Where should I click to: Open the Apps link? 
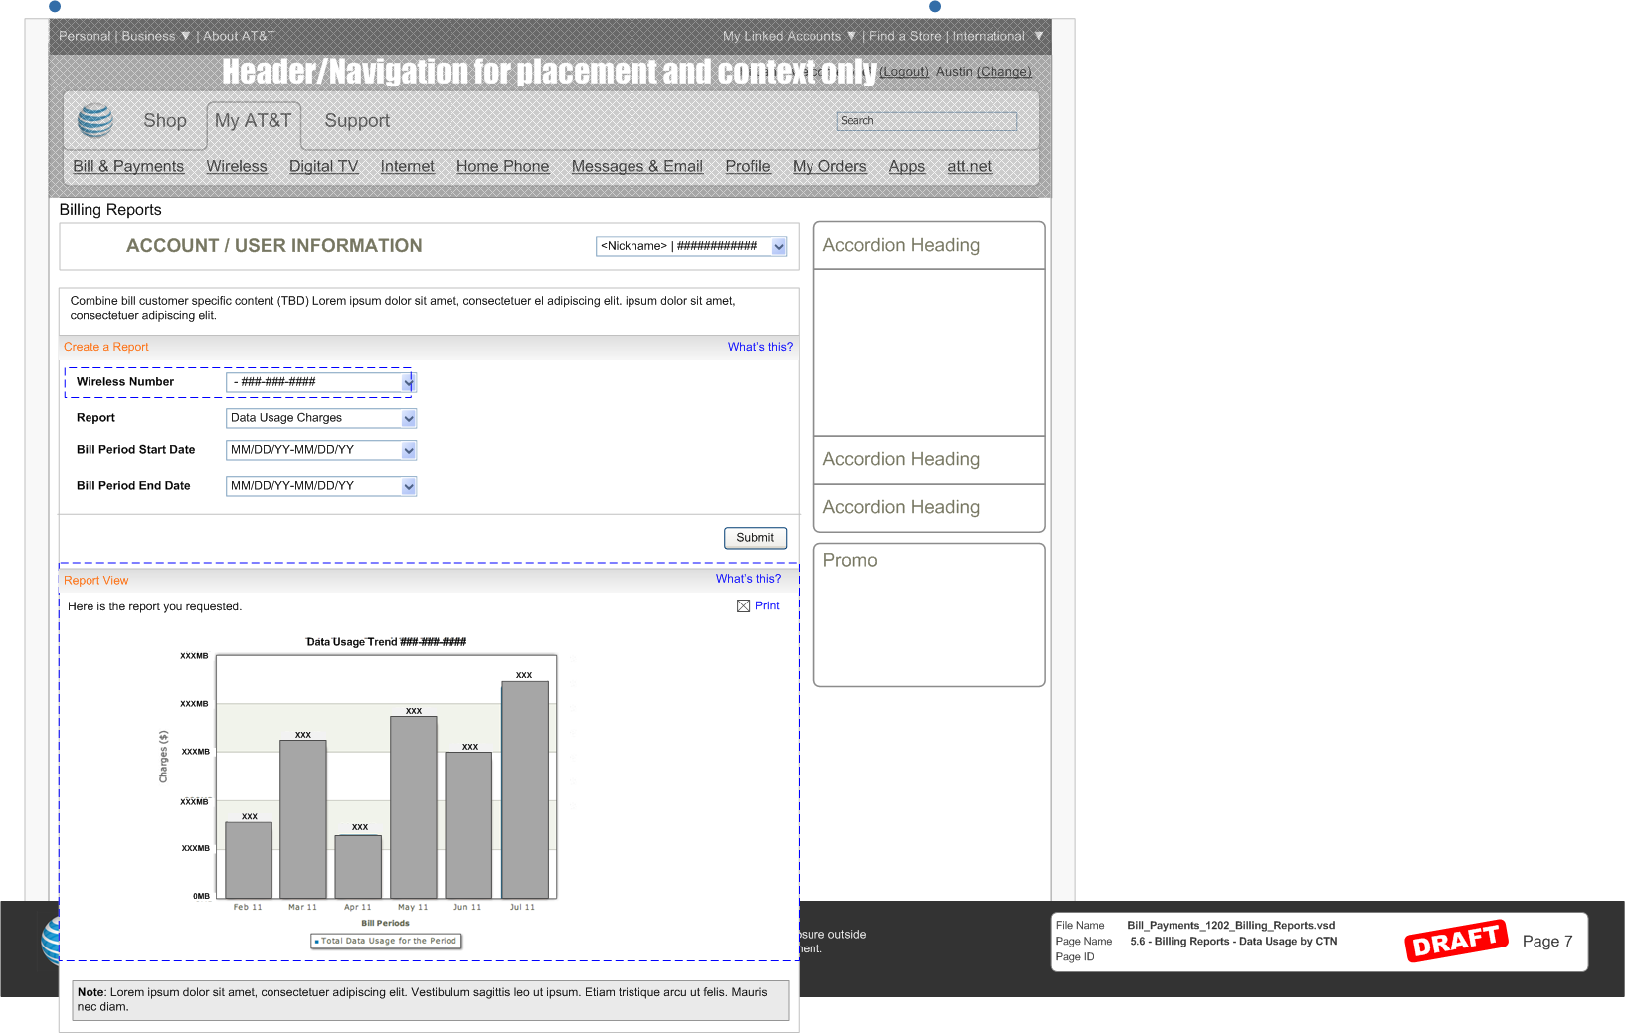pyautogui.click(x=907, y=166)
